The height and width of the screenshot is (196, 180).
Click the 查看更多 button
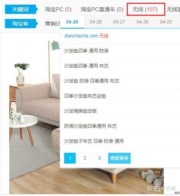pyautogui.click(x=119, y=158)
